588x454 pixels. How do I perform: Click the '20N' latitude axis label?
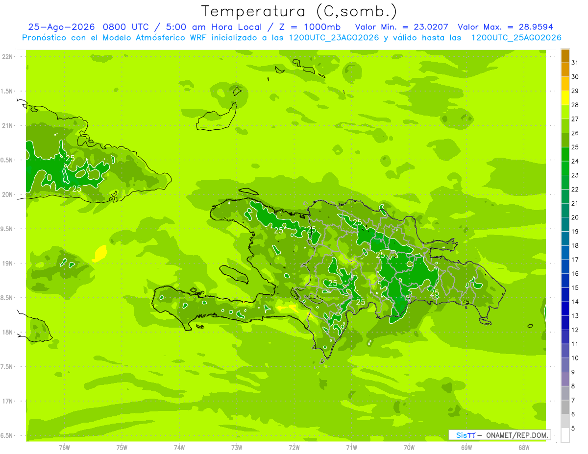pos(8,194)
